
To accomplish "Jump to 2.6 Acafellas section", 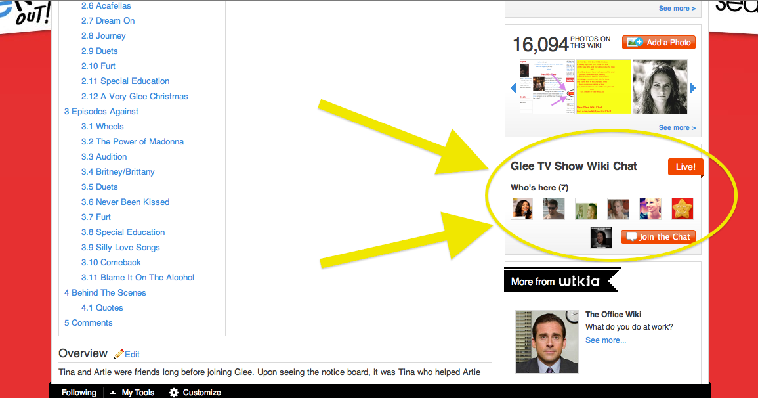I will pyautogui.click(x=106, y=6).
